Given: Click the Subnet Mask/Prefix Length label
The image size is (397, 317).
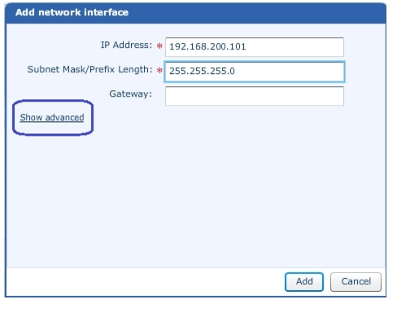Looking at the screenshot, I should 89,69.
